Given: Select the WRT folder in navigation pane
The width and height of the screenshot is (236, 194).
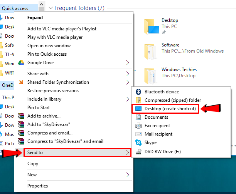Looking at the screenshot, I should pos(7,73).
